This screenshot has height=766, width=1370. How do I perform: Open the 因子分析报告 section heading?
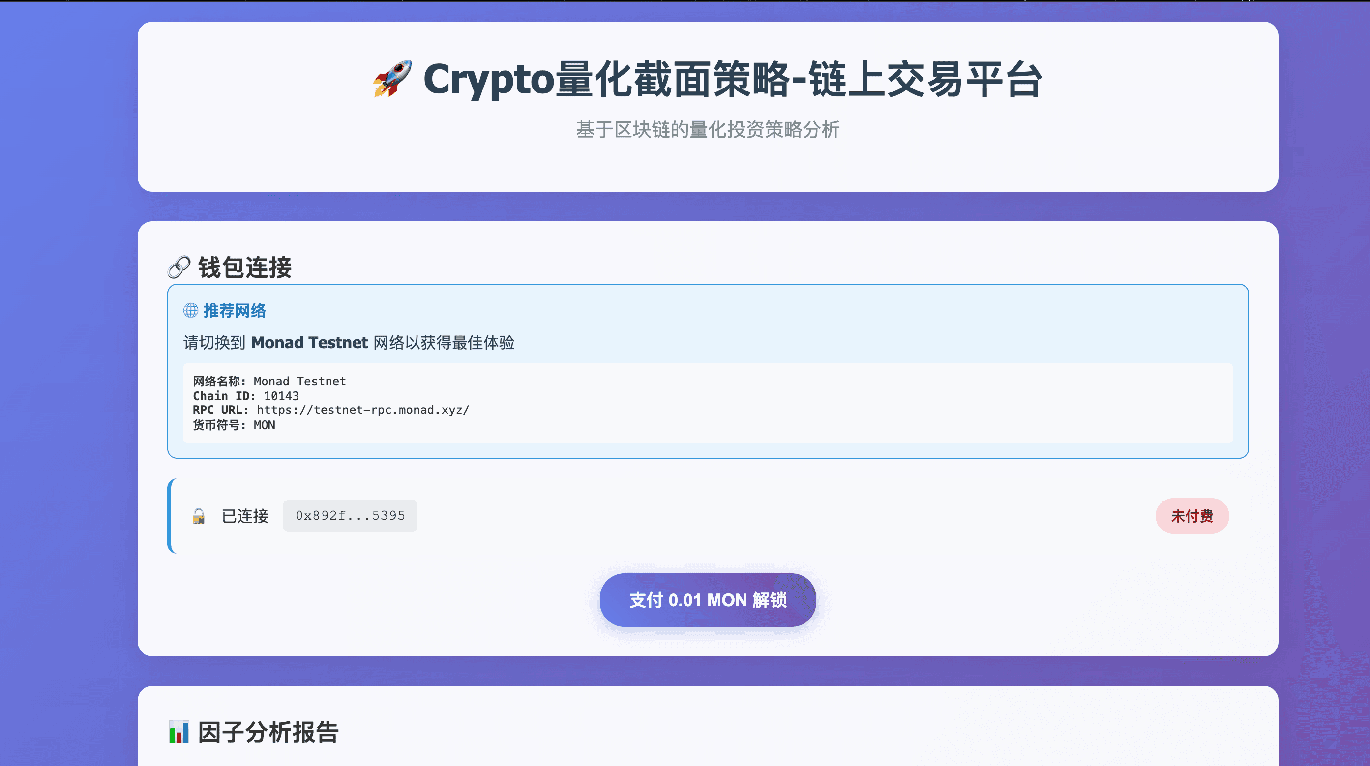click(x=268, y=732)
